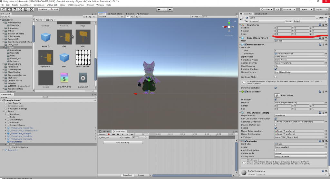The width and height of the screenshot is (330, 179).
Task: Open the Layout dropdown
Action: [321, 9]
